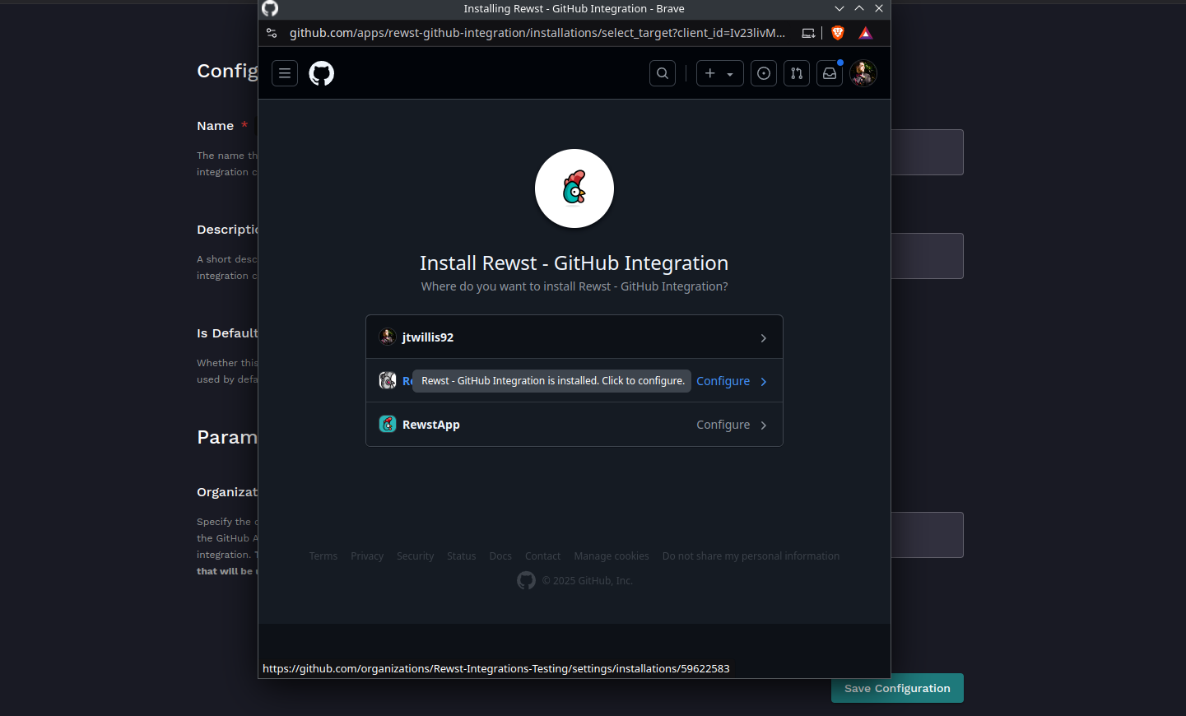Viewport: 1186px width, 716px height.
Task: Click the GitHub Octocat logo in header
Action: pos(321,73)
